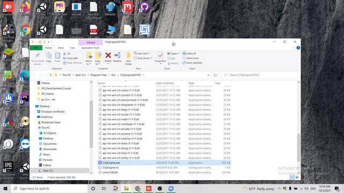Click the red Delete icon
This screenshot has width=344, height=193.
tap(108, 55)
